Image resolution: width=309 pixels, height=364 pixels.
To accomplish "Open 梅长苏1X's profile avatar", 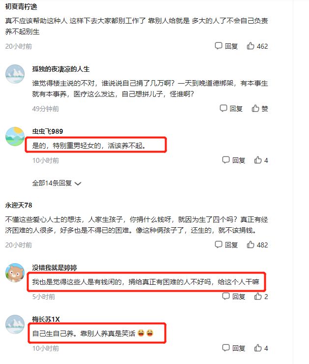I will pyautogui.click(x=15, y=324).
